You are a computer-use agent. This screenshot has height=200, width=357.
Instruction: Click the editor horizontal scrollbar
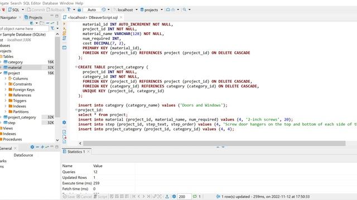pyautogui.click(x=214, y=143)
